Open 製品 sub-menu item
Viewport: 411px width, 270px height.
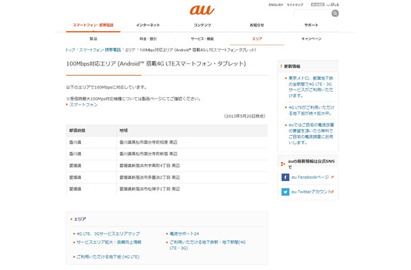coord(93,39)
